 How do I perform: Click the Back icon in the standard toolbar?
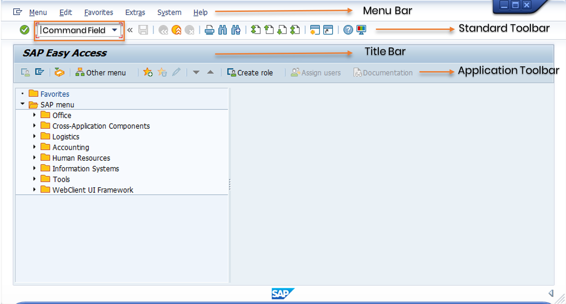point(163,30)
